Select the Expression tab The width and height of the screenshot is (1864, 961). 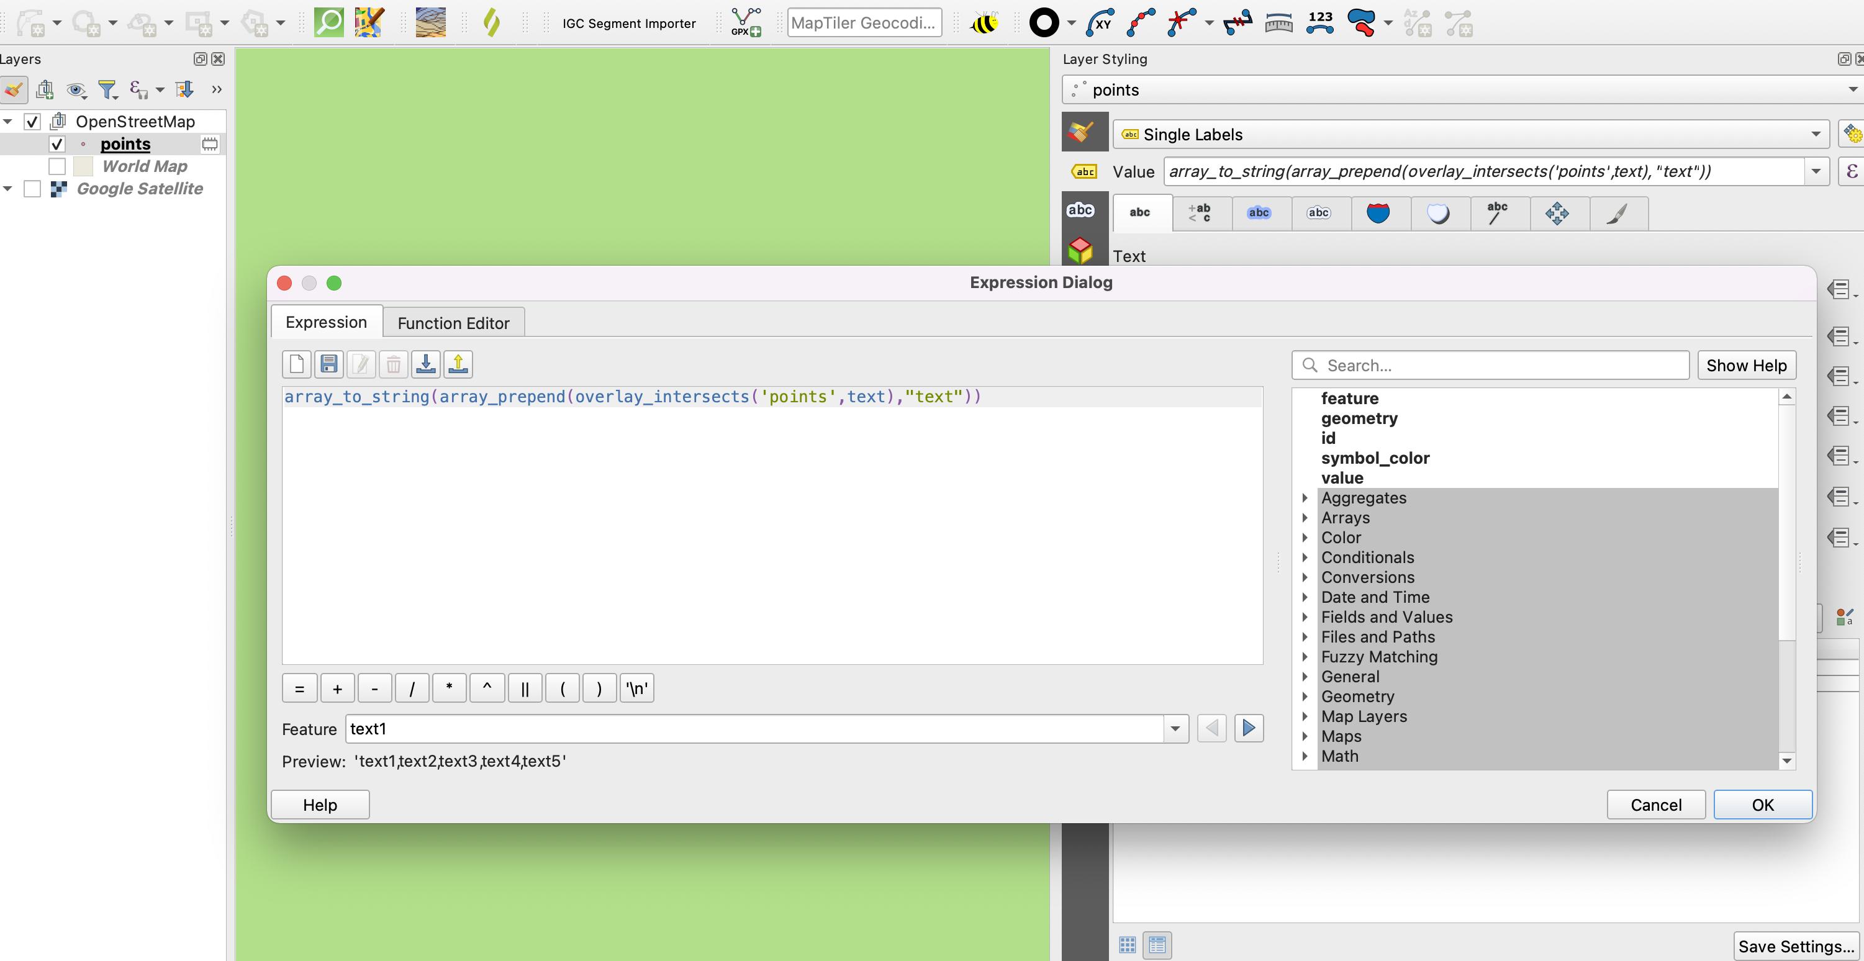click(x=327, y=322)
